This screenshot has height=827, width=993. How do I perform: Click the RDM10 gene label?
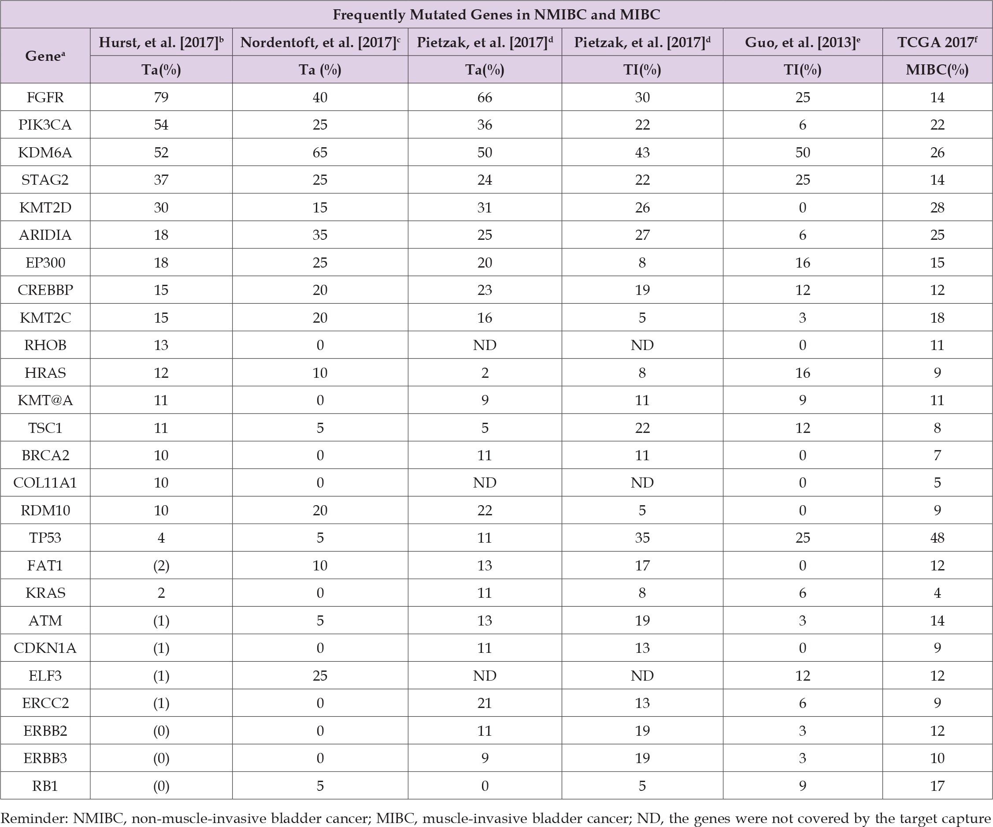45,510
